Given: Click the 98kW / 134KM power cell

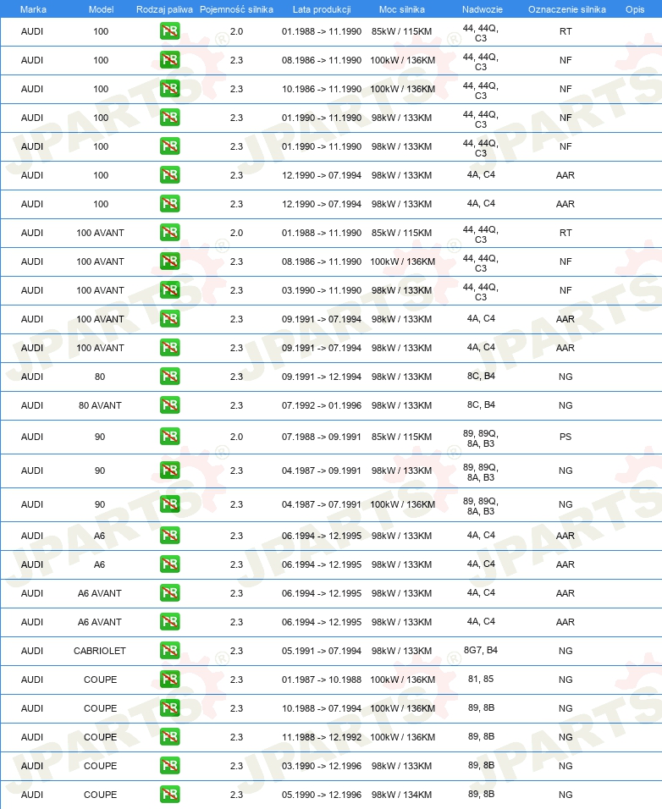Looking at the screenshot, I should (x=401, y=795).
